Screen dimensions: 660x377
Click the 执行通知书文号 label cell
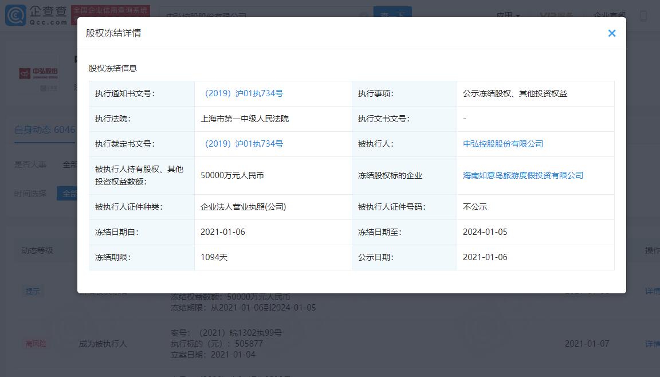click(x=142, y=93)
